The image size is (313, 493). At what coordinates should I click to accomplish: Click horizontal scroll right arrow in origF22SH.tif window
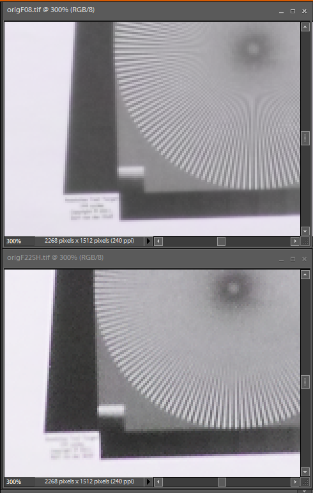[294, 481]
